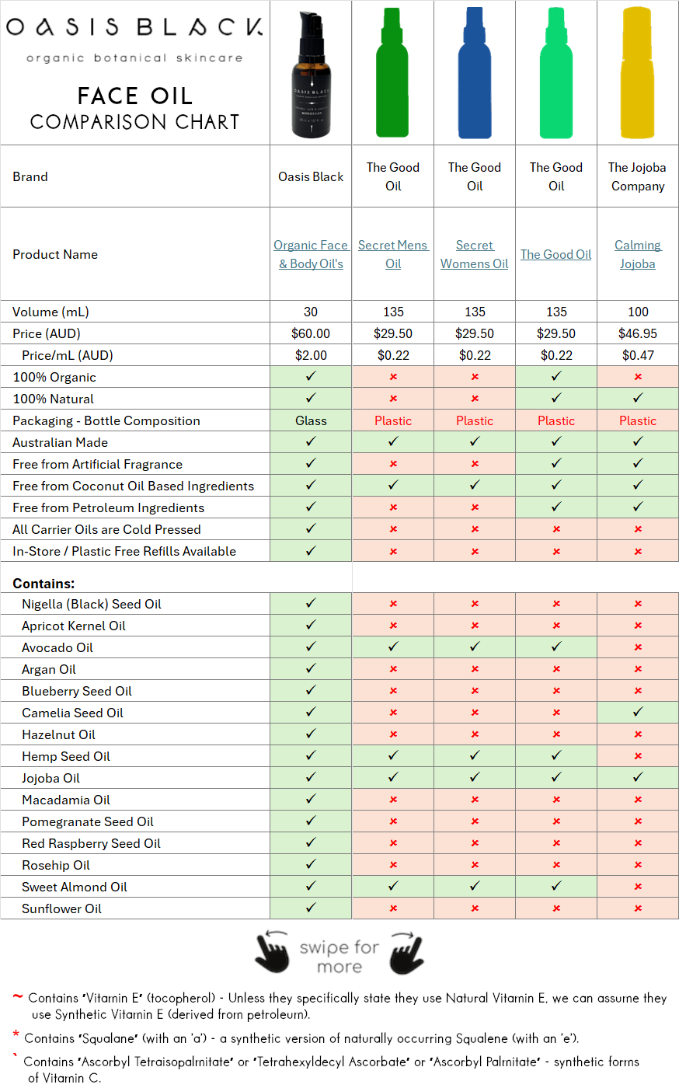Click the 'swipe for more' text
Viewport: 679px width, 1088px height.
[x=339, y=957]
